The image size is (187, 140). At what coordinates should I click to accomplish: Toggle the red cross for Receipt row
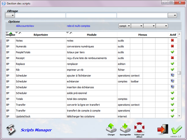[172, 58]
